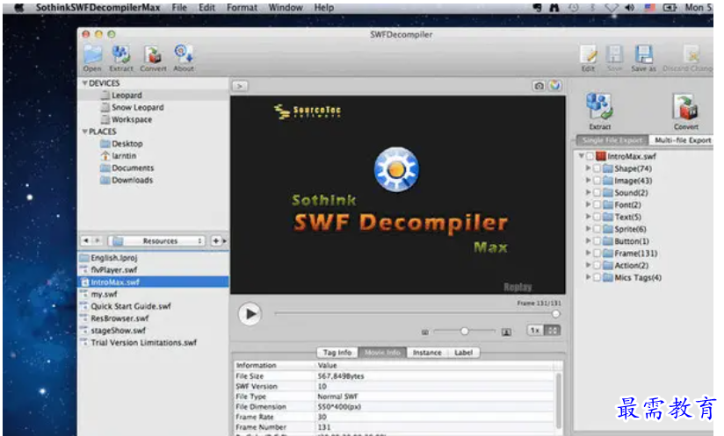The height and width of the screenshot is (436, 724).
Task: Click the zoom slider knob
Action: tap(465, 331)
